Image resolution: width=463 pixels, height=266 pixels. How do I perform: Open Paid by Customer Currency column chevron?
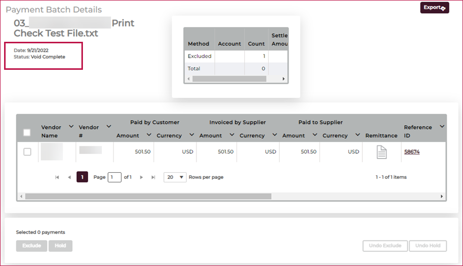(x=192, y=135)
